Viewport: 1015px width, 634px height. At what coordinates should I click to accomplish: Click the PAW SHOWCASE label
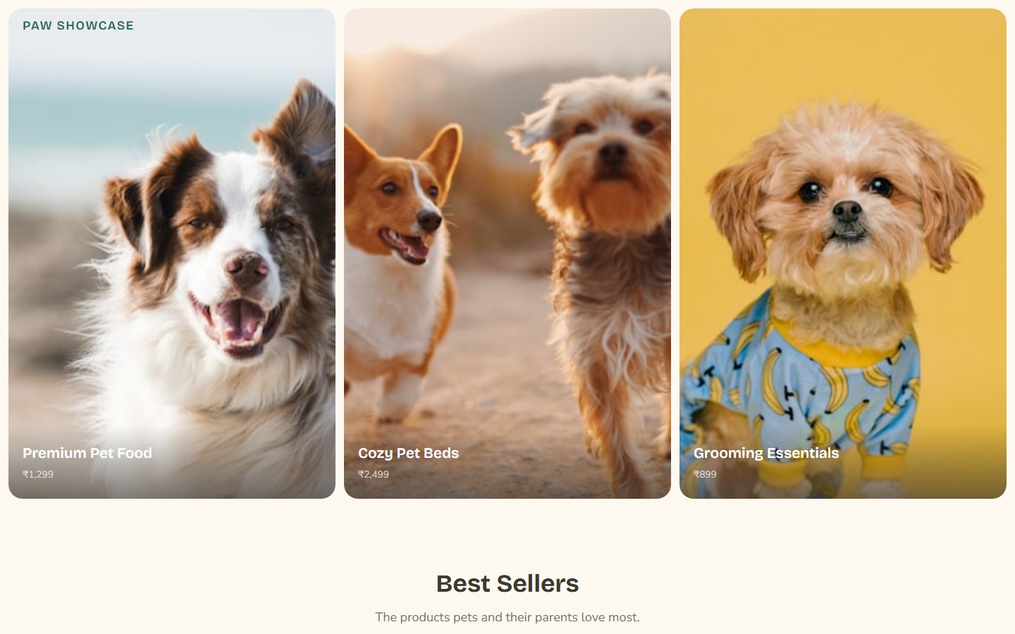pyautogui.click(x=78, y=25)
